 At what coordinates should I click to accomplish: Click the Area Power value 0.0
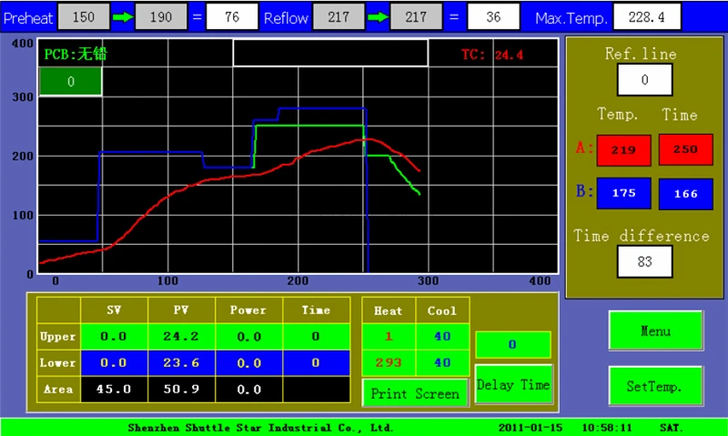point(248,389)
